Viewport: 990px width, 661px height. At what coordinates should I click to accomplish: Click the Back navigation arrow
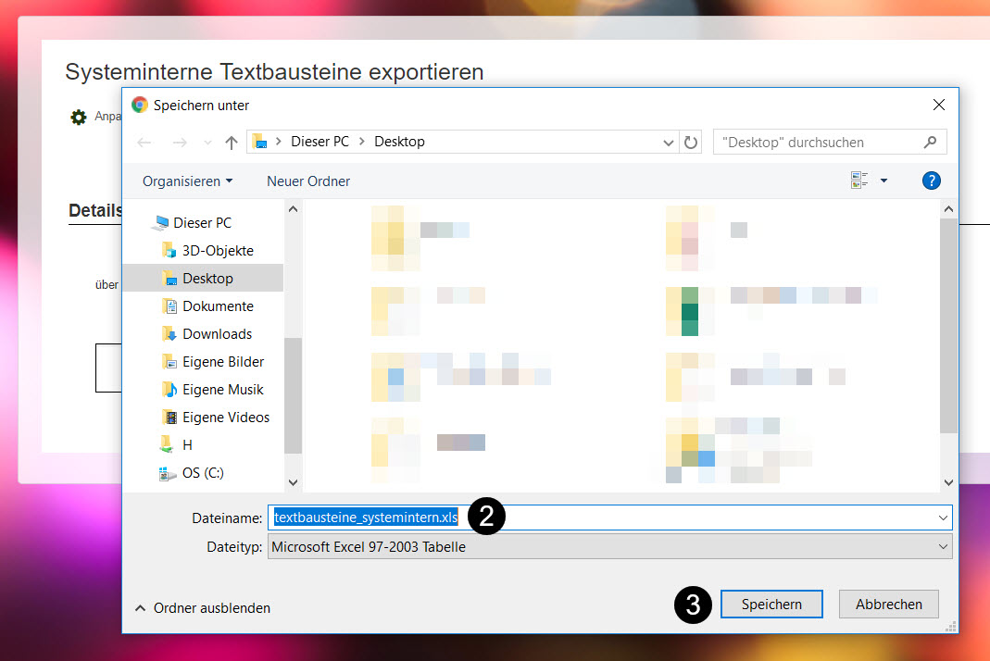[144, 143]
